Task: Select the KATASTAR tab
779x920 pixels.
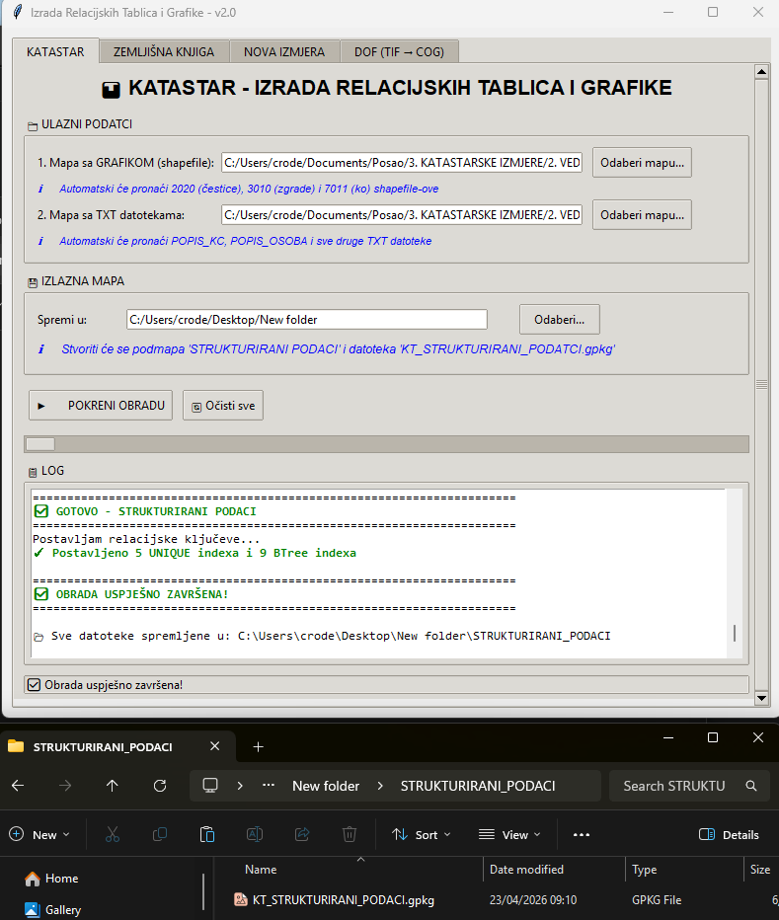Action: pyautogui.click(x=55, y=51)
